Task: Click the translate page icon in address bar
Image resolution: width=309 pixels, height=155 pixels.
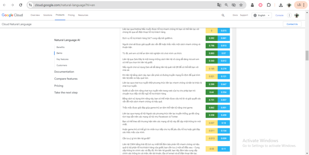Action: tap(219, 5)
